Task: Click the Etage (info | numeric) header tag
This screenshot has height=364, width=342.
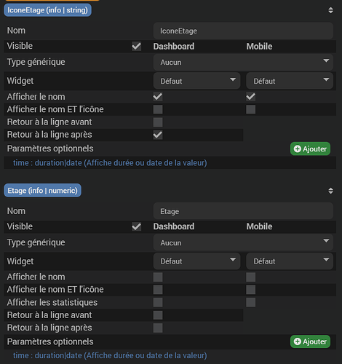Action: (42, 191)
